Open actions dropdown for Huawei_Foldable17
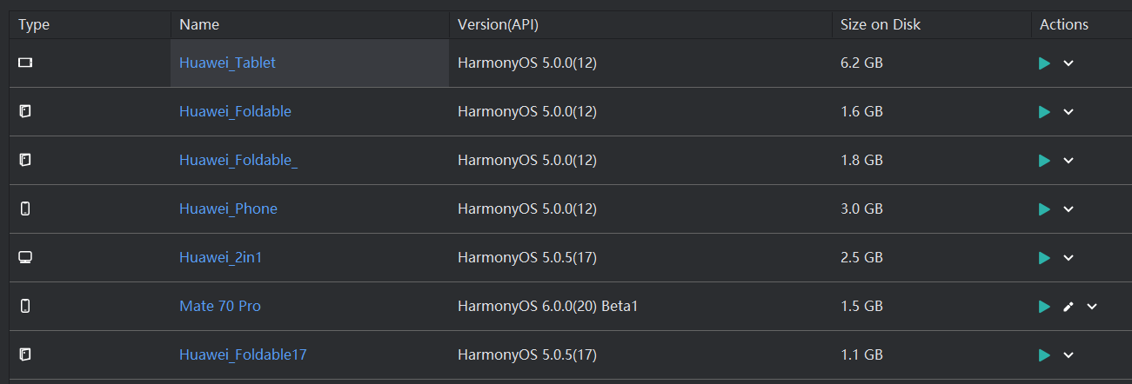Screen dimensions: 1132x384 tap(1068, 355)
